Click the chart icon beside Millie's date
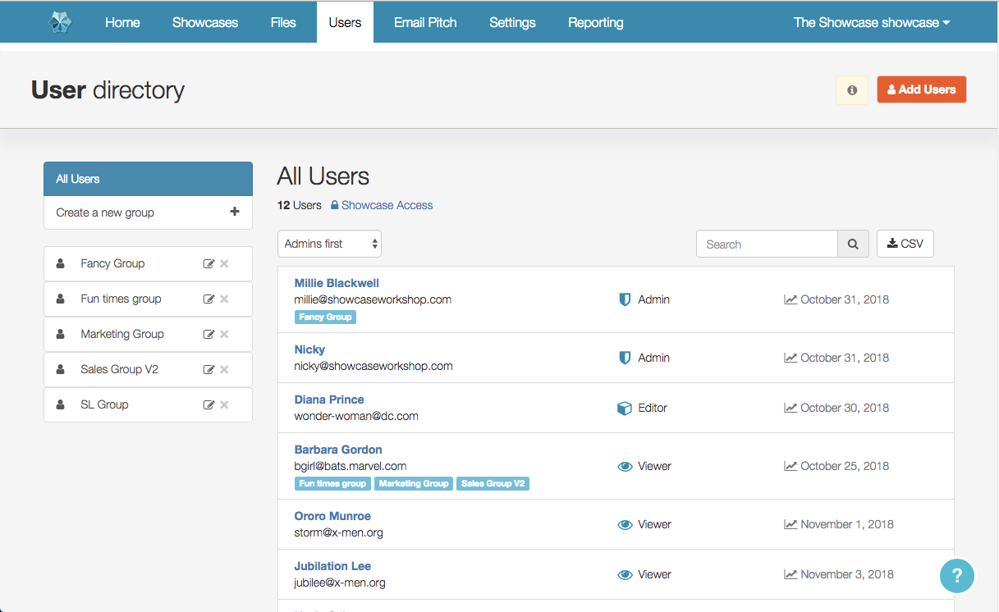Screen dimensions: 999x612 coord(790,299)
